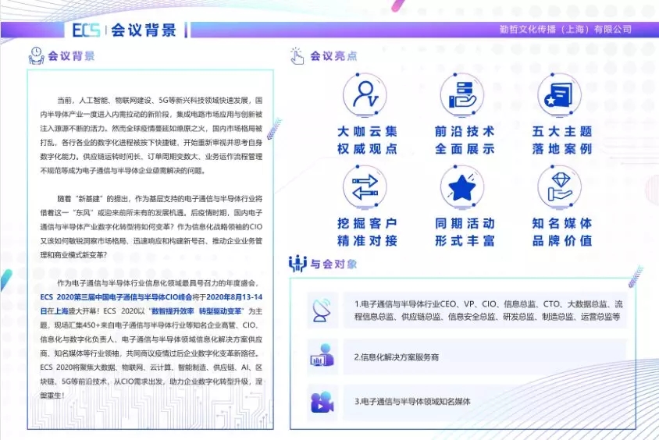Click the 大咖云集 person icon

point(366,96)
